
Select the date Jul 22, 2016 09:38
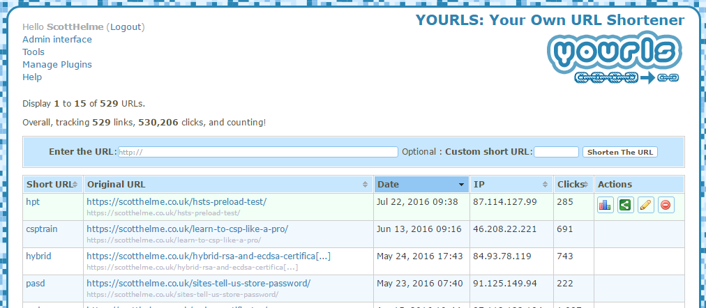tap(417, 202)
